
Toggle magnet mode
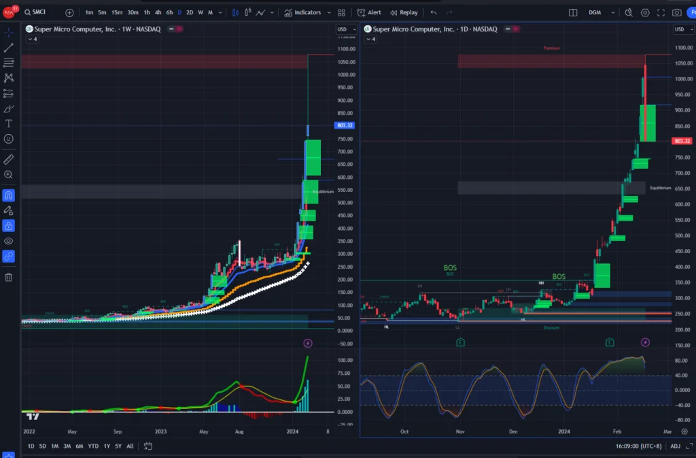click(x=8, y=195)
